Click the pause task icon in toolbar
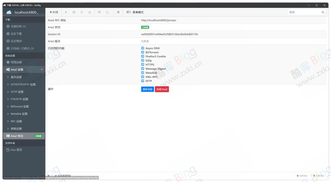 (74, 12)
